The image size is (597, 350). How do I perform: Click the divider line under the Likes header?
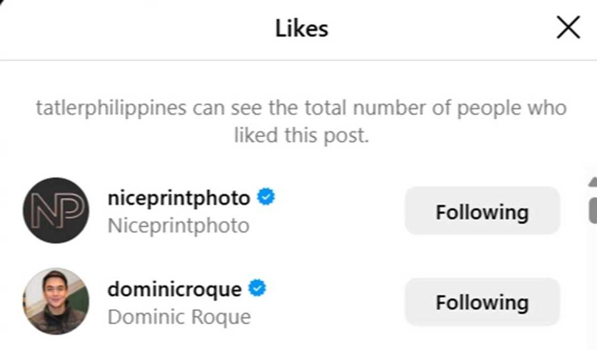point(298,60)
